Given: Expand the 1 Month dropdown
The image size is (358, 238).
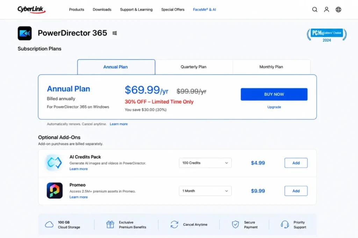Looking at the screenshot, I should pos(205,191).
